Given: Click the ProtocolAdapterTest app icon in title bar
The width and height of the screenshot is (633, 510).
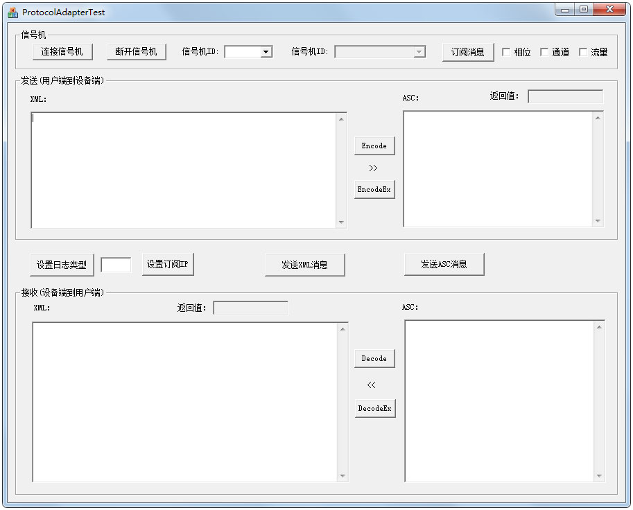Looking at the screenshot, I should (x=12, y=12).
